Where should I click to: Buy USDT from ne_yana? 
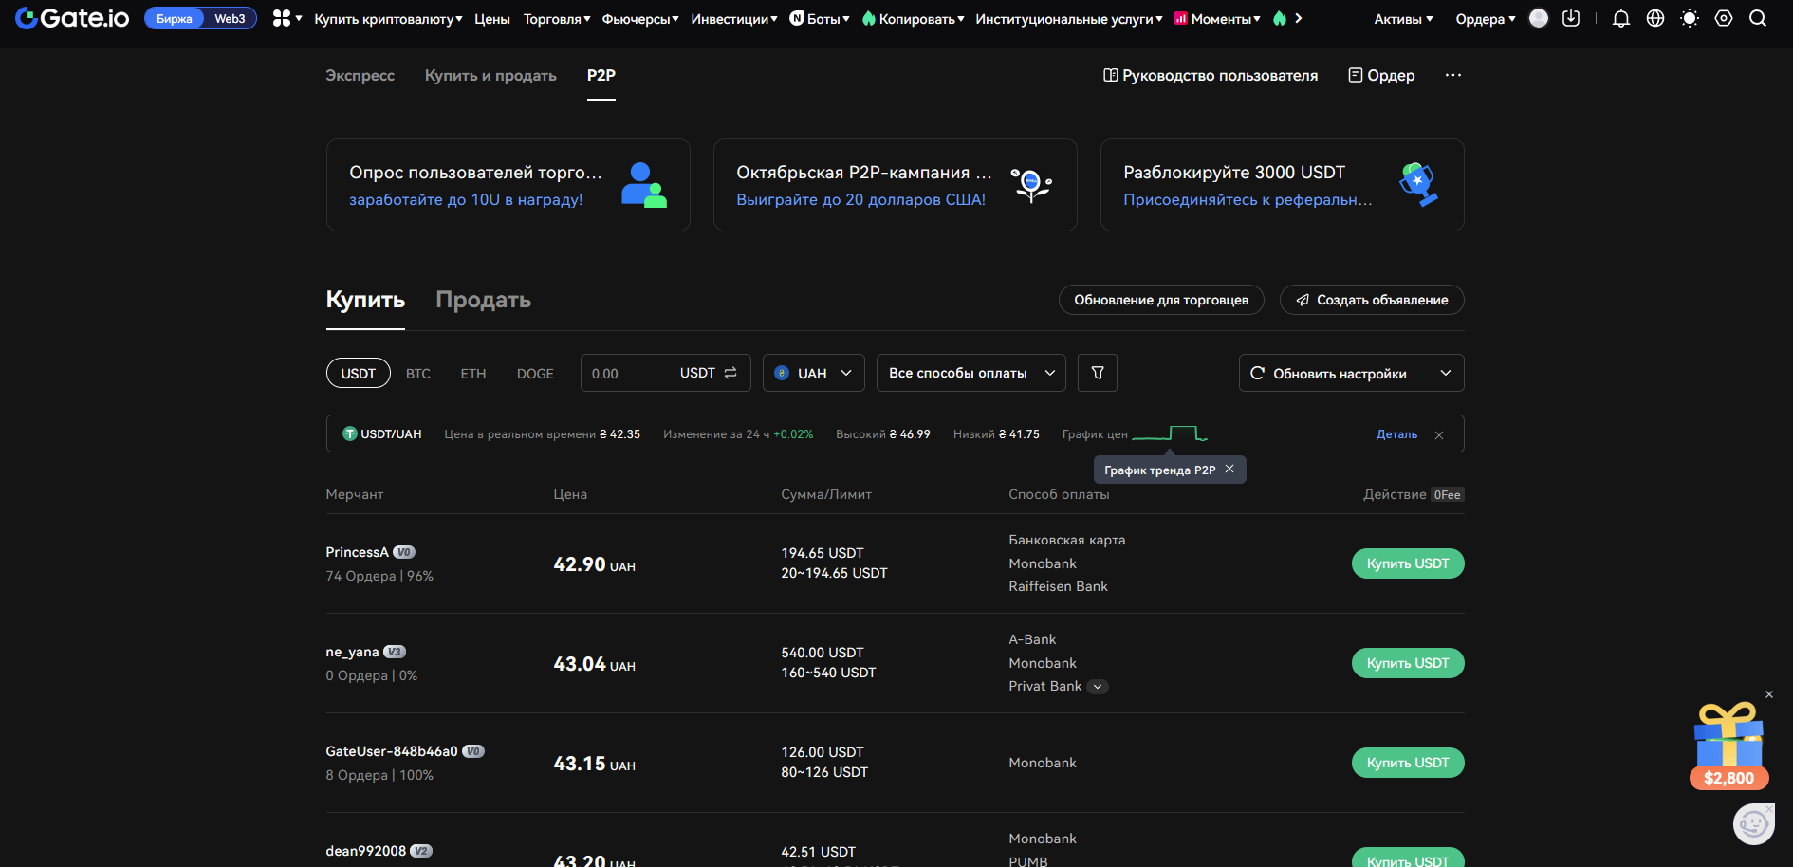pos(1408,663)
